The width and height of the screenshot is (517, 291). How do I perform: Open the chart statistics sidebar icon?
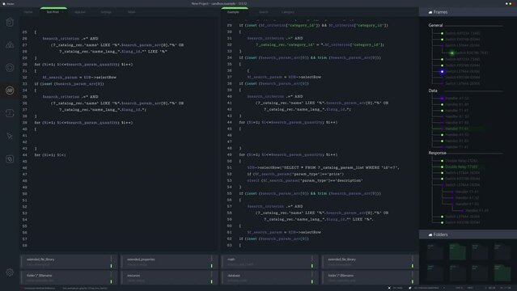[x=10, y=44]
